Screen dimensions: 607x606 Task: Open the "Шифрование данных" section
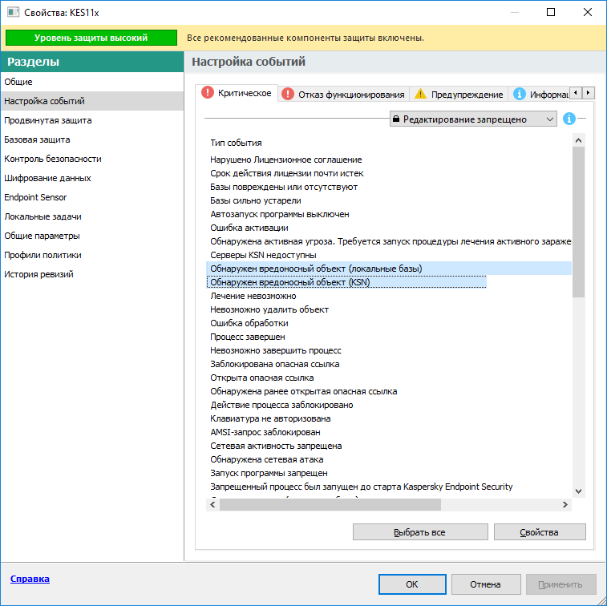pos(92,178)
